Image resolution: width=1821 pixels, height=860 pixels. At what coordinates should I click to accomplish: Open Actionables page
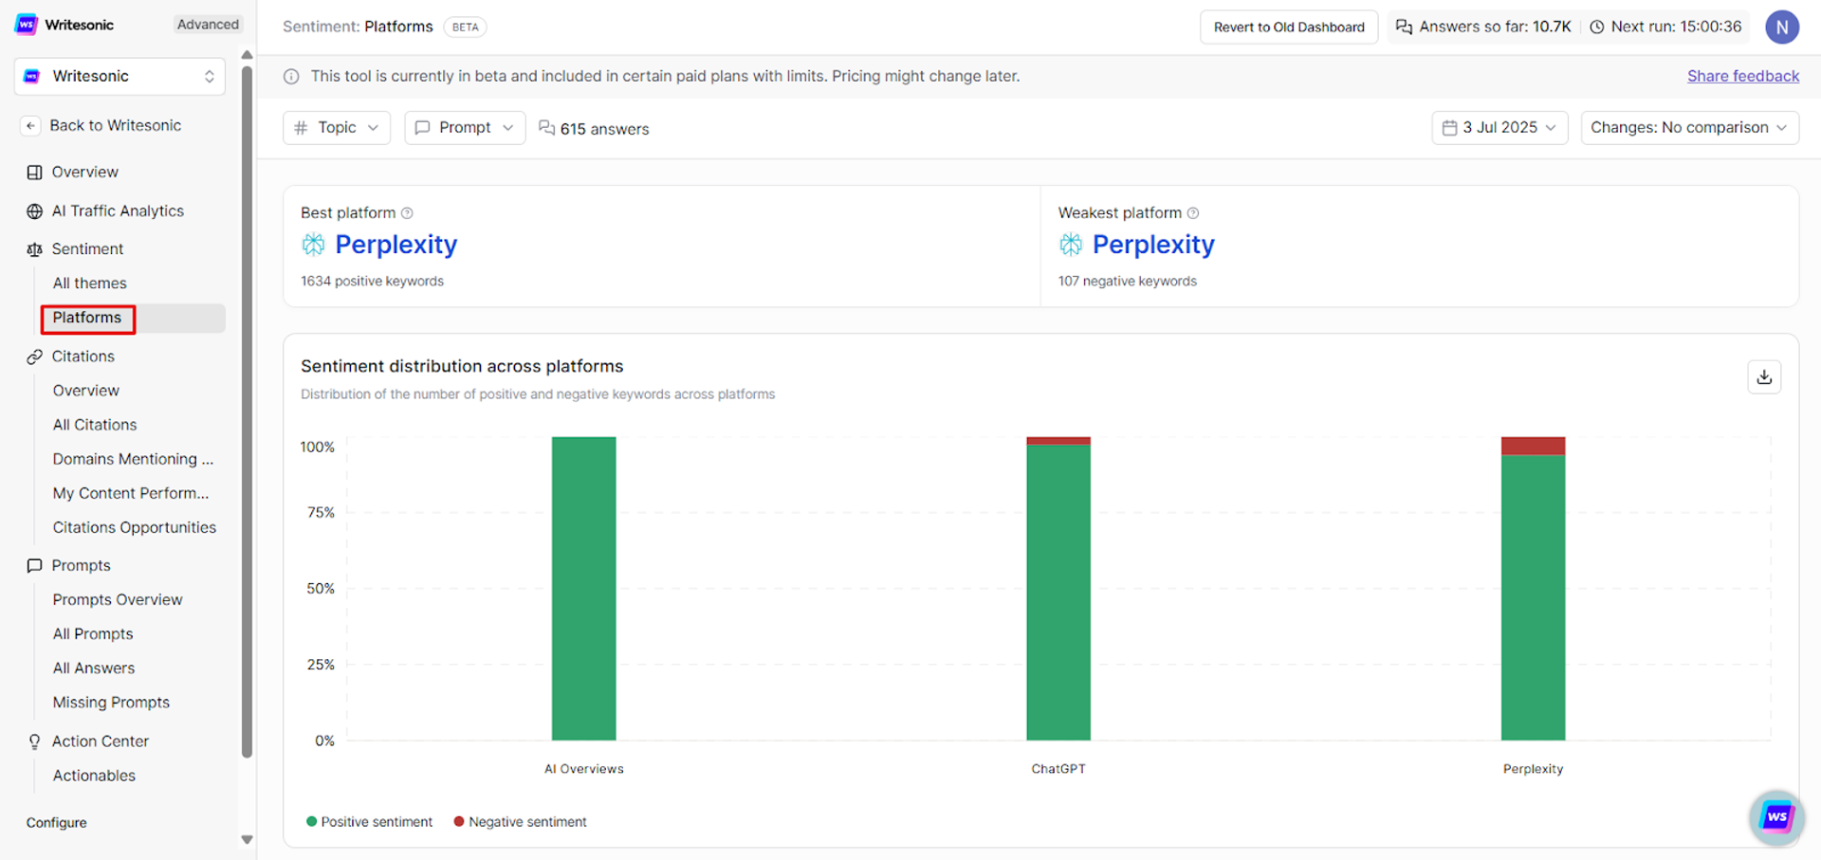pos(94,776)
